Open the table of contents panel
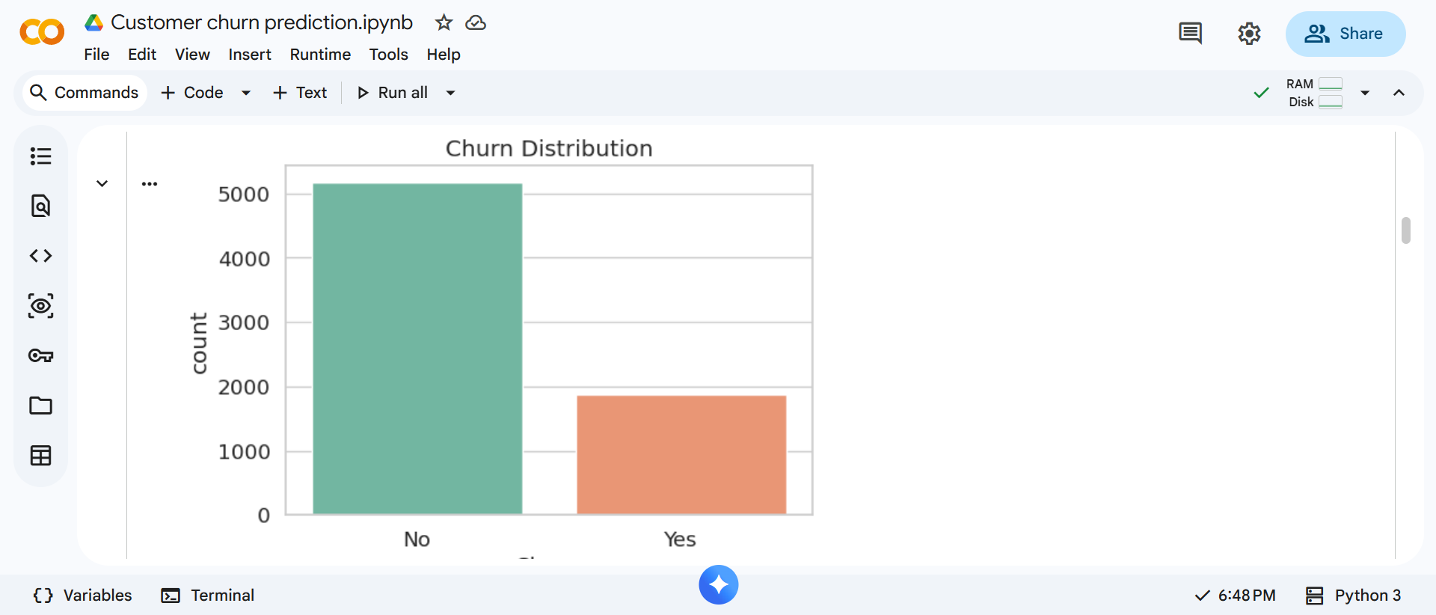This screenshot has width=1436, height=615. (40, 156)
